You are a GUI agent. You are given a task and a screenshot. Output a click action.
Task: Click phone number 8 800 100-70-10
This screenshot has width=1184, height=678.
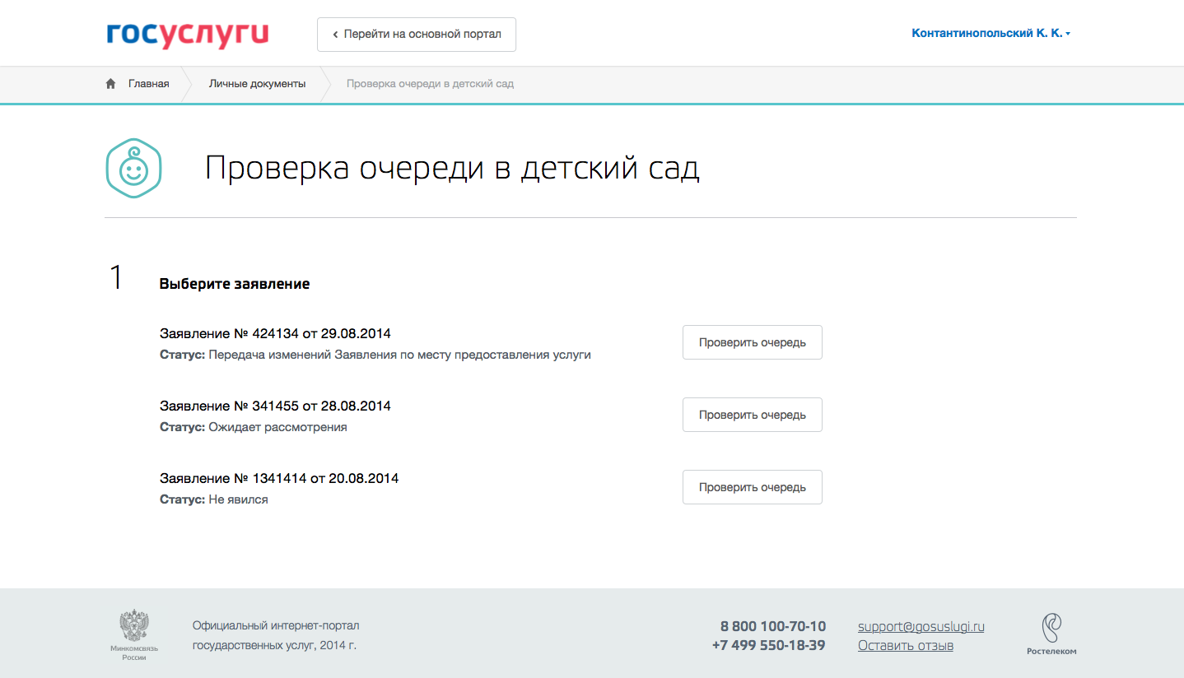pyautogui.click(x=773, y=627)
